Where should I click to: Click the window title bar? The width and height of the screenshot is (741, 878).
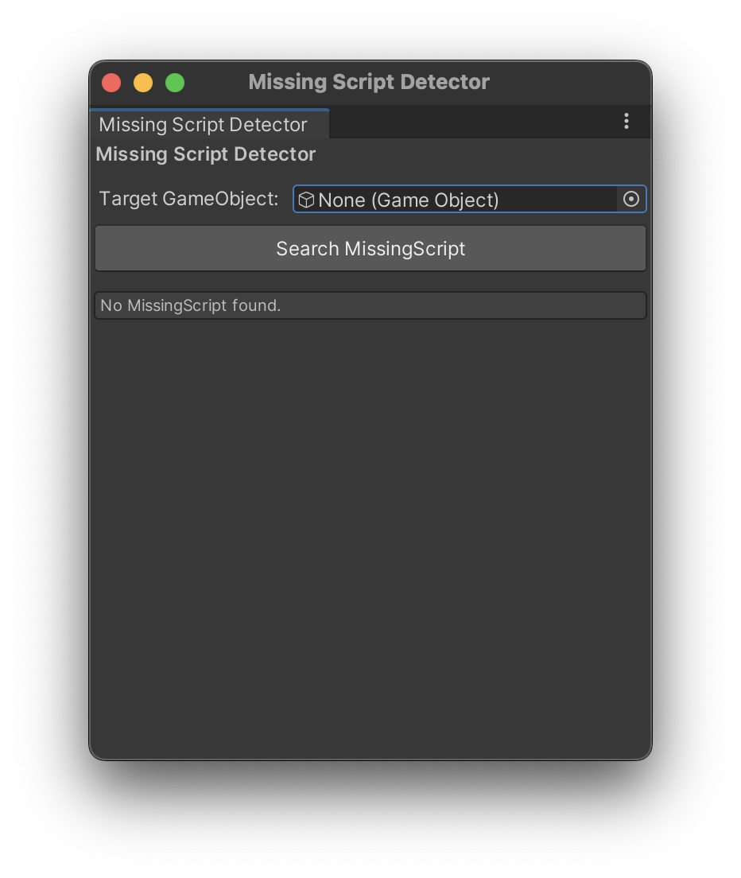point(369,82)
